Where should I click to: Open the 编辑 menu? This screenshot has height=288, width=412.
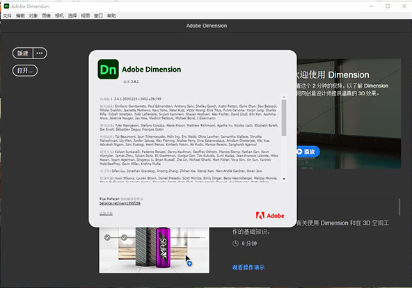tap(20, 16)
